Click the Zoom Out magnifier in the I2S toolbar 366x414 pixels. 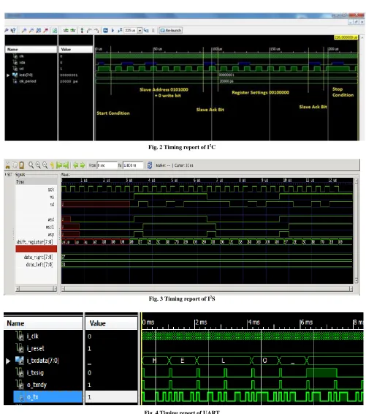click(45, 165)
